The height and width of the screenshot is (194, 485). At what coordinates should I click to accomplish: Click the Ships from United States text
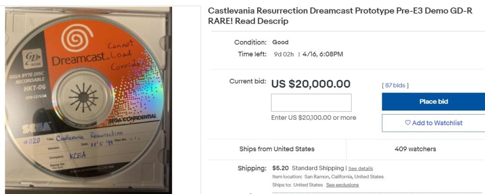[x=277, y=149]
